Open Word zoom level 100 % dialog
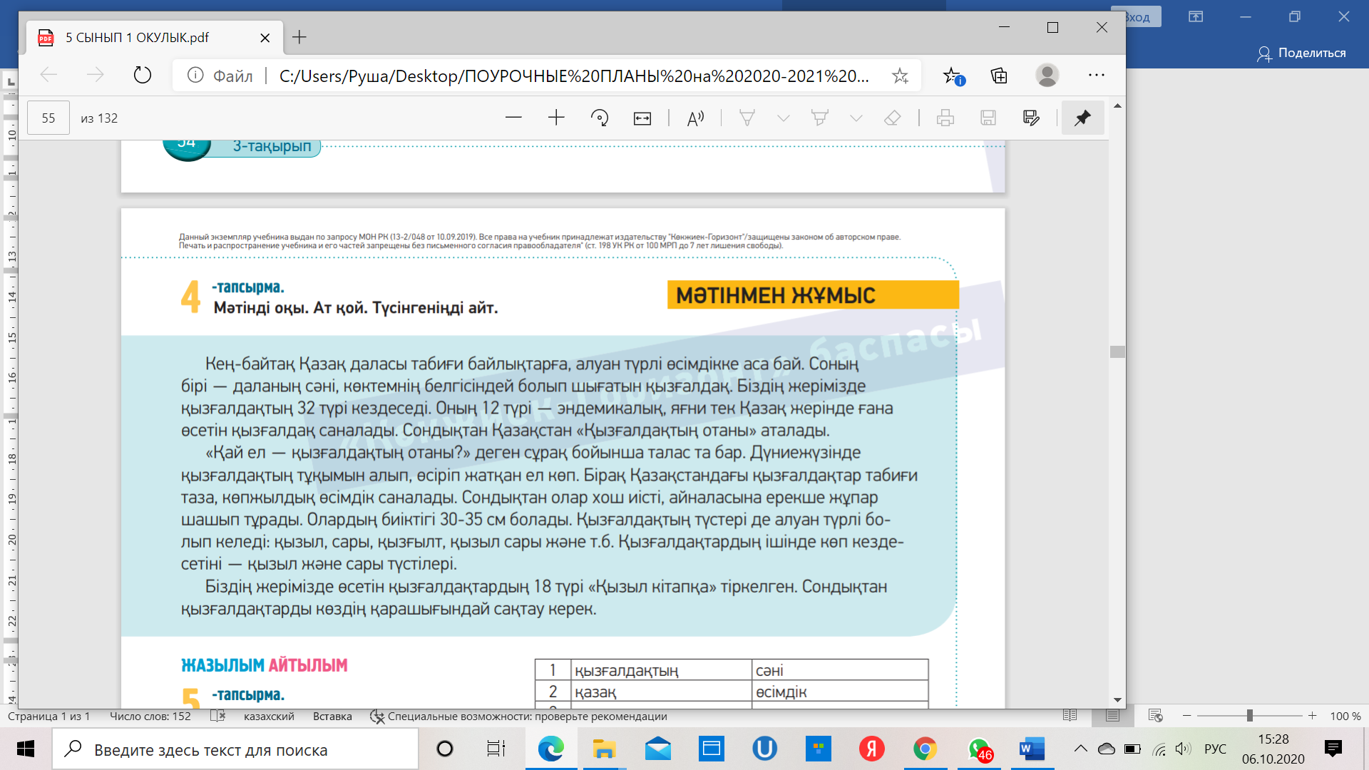 coord(1345,717)
